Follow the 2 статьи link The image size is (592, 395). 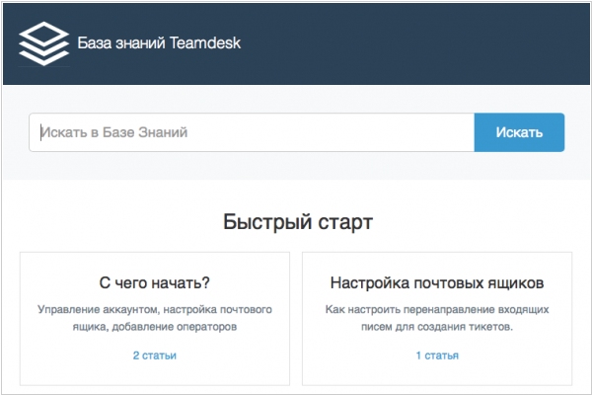(155, 355)
